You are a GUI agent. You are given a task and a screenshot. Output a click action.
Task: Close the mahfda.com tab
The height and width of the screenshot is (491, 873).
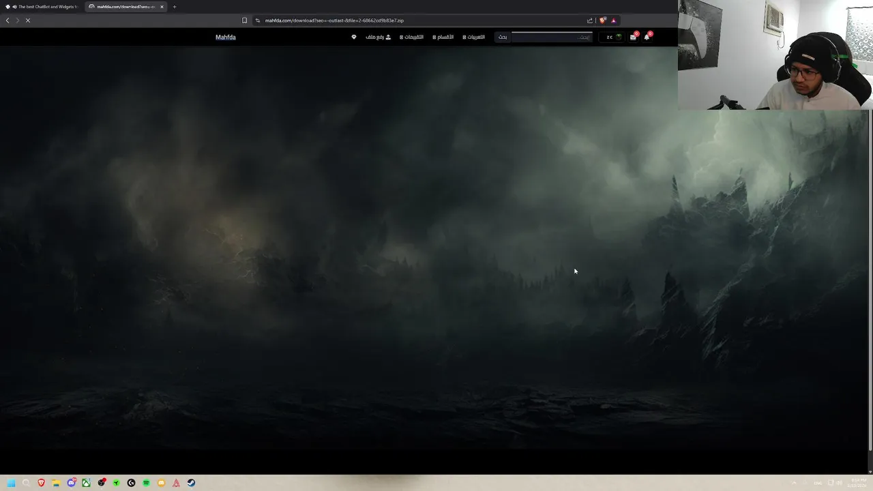[x=162, y=7]
